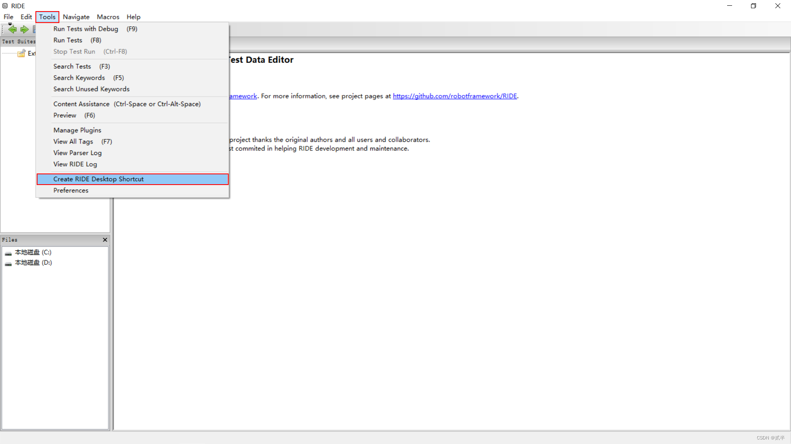The height and width of the screenshot is (444, 791).
Task: Click Search Unused Keywords
Action: [91, 89]
